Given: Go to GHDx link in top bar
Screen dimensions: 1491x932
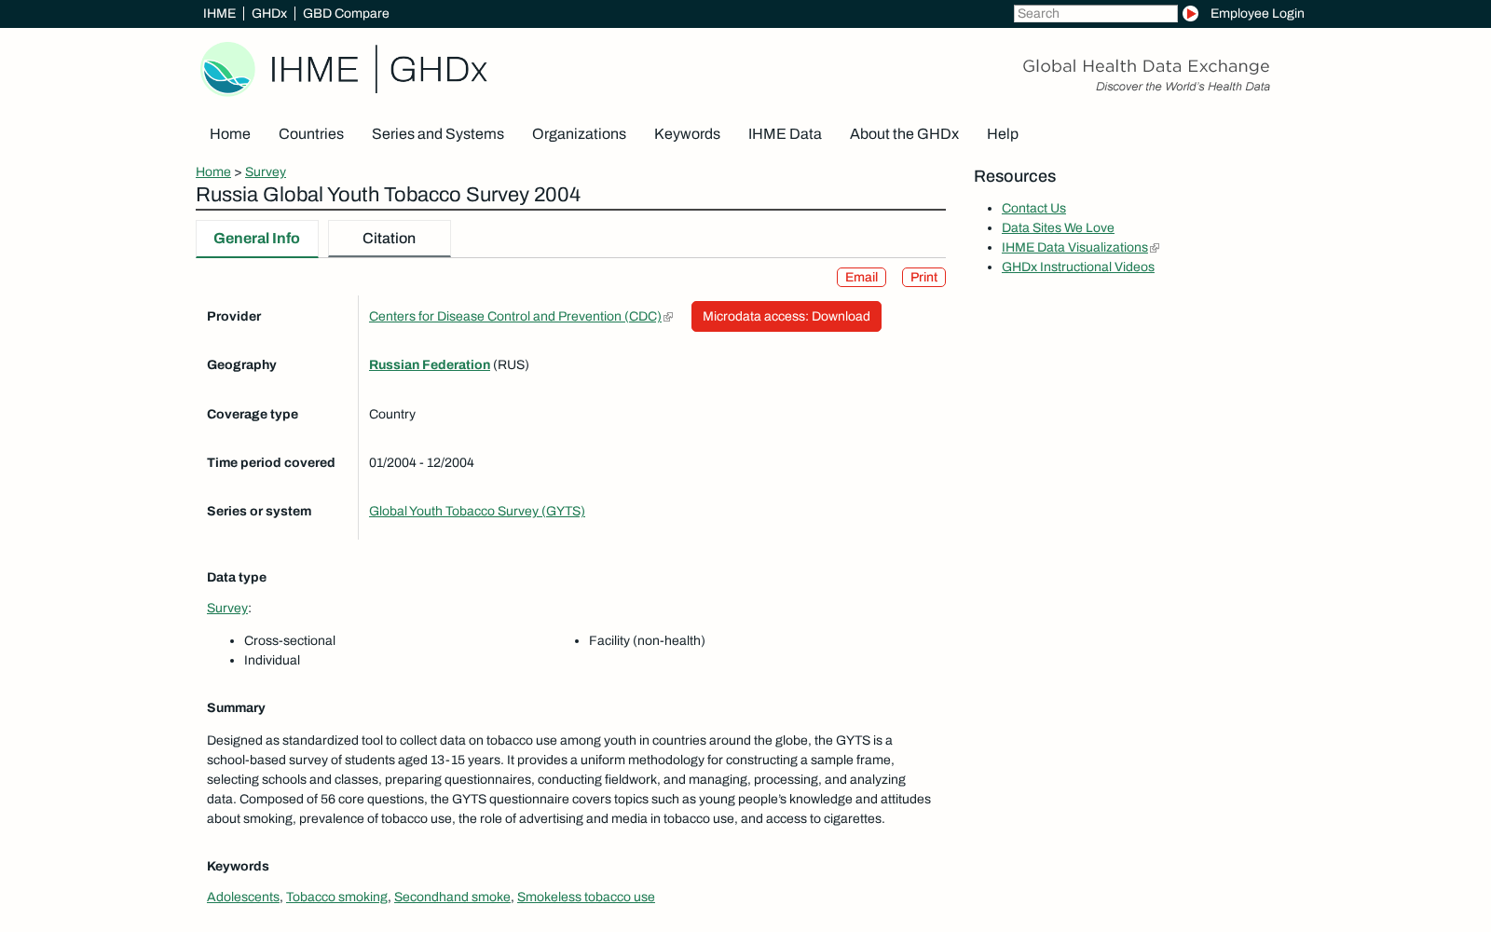Looking at the screenshot, I should coord(269,14).
